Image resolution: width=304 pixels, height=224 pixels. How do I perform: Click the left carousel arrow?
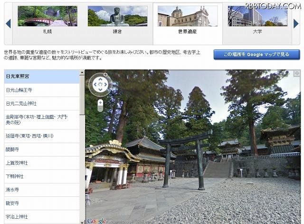pos(8,24)
